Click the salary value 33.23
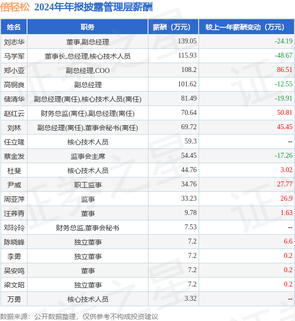 point(189,198)
